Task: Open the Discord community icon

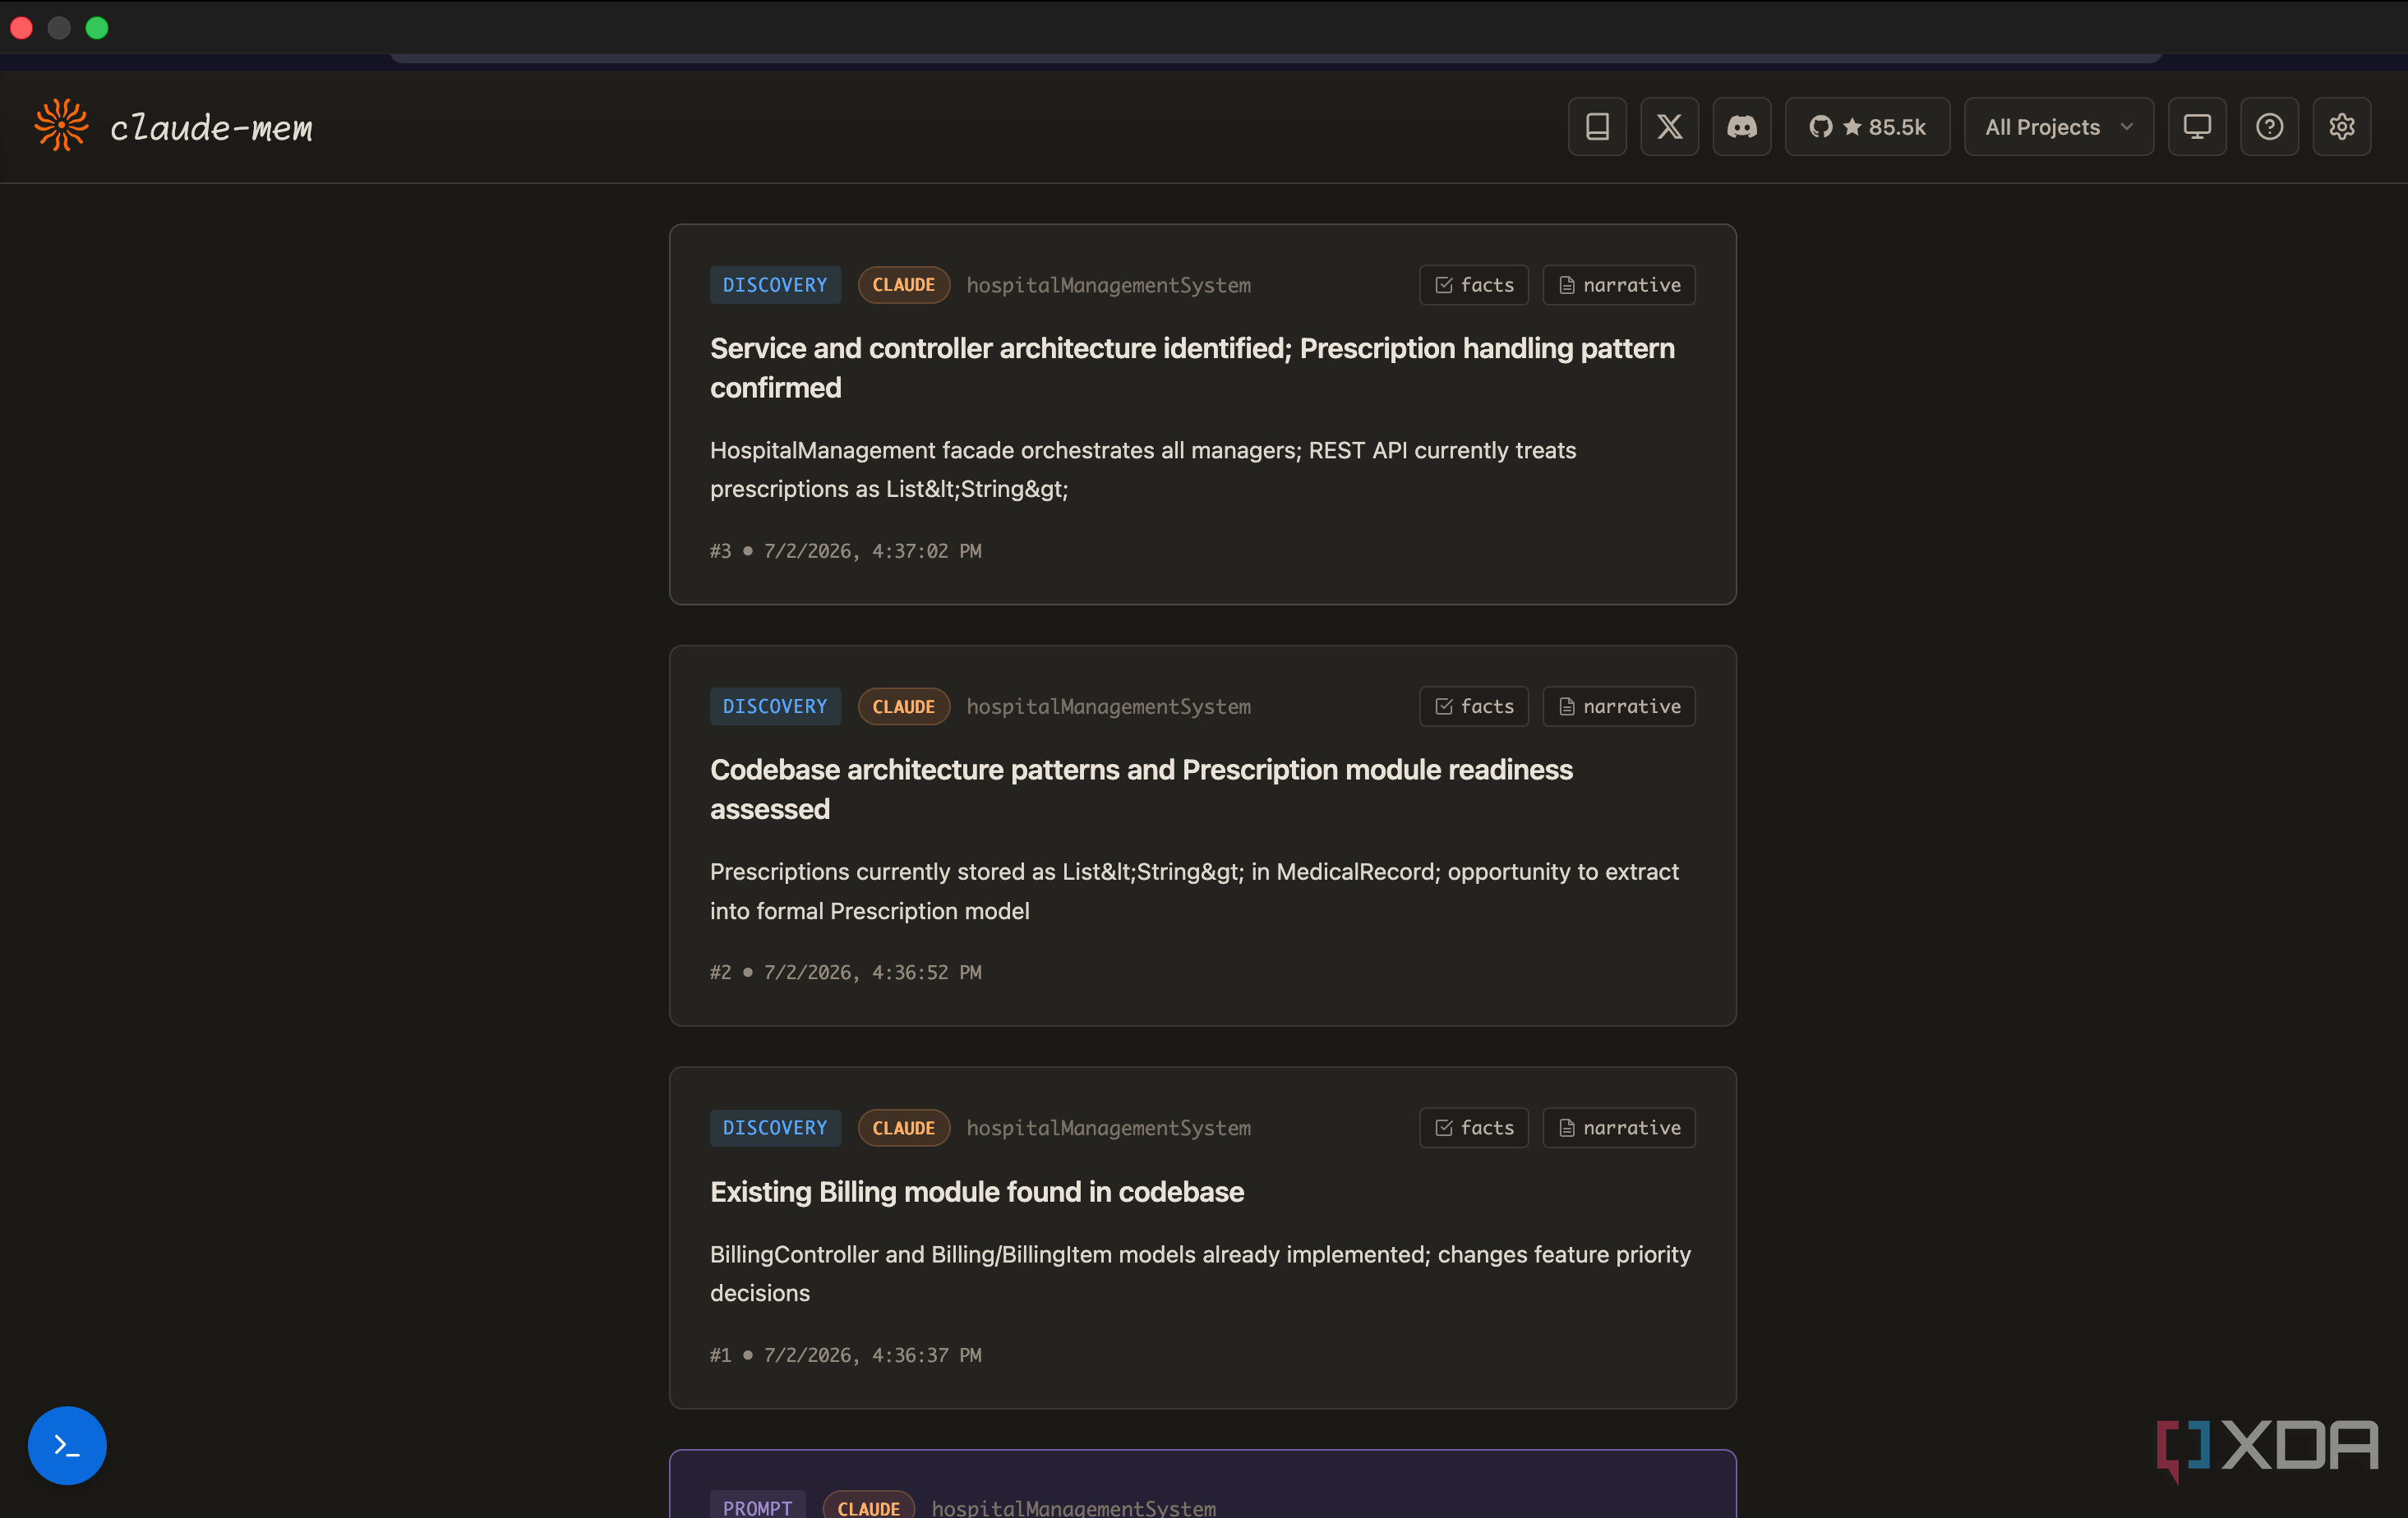Action: (1742, 127)
